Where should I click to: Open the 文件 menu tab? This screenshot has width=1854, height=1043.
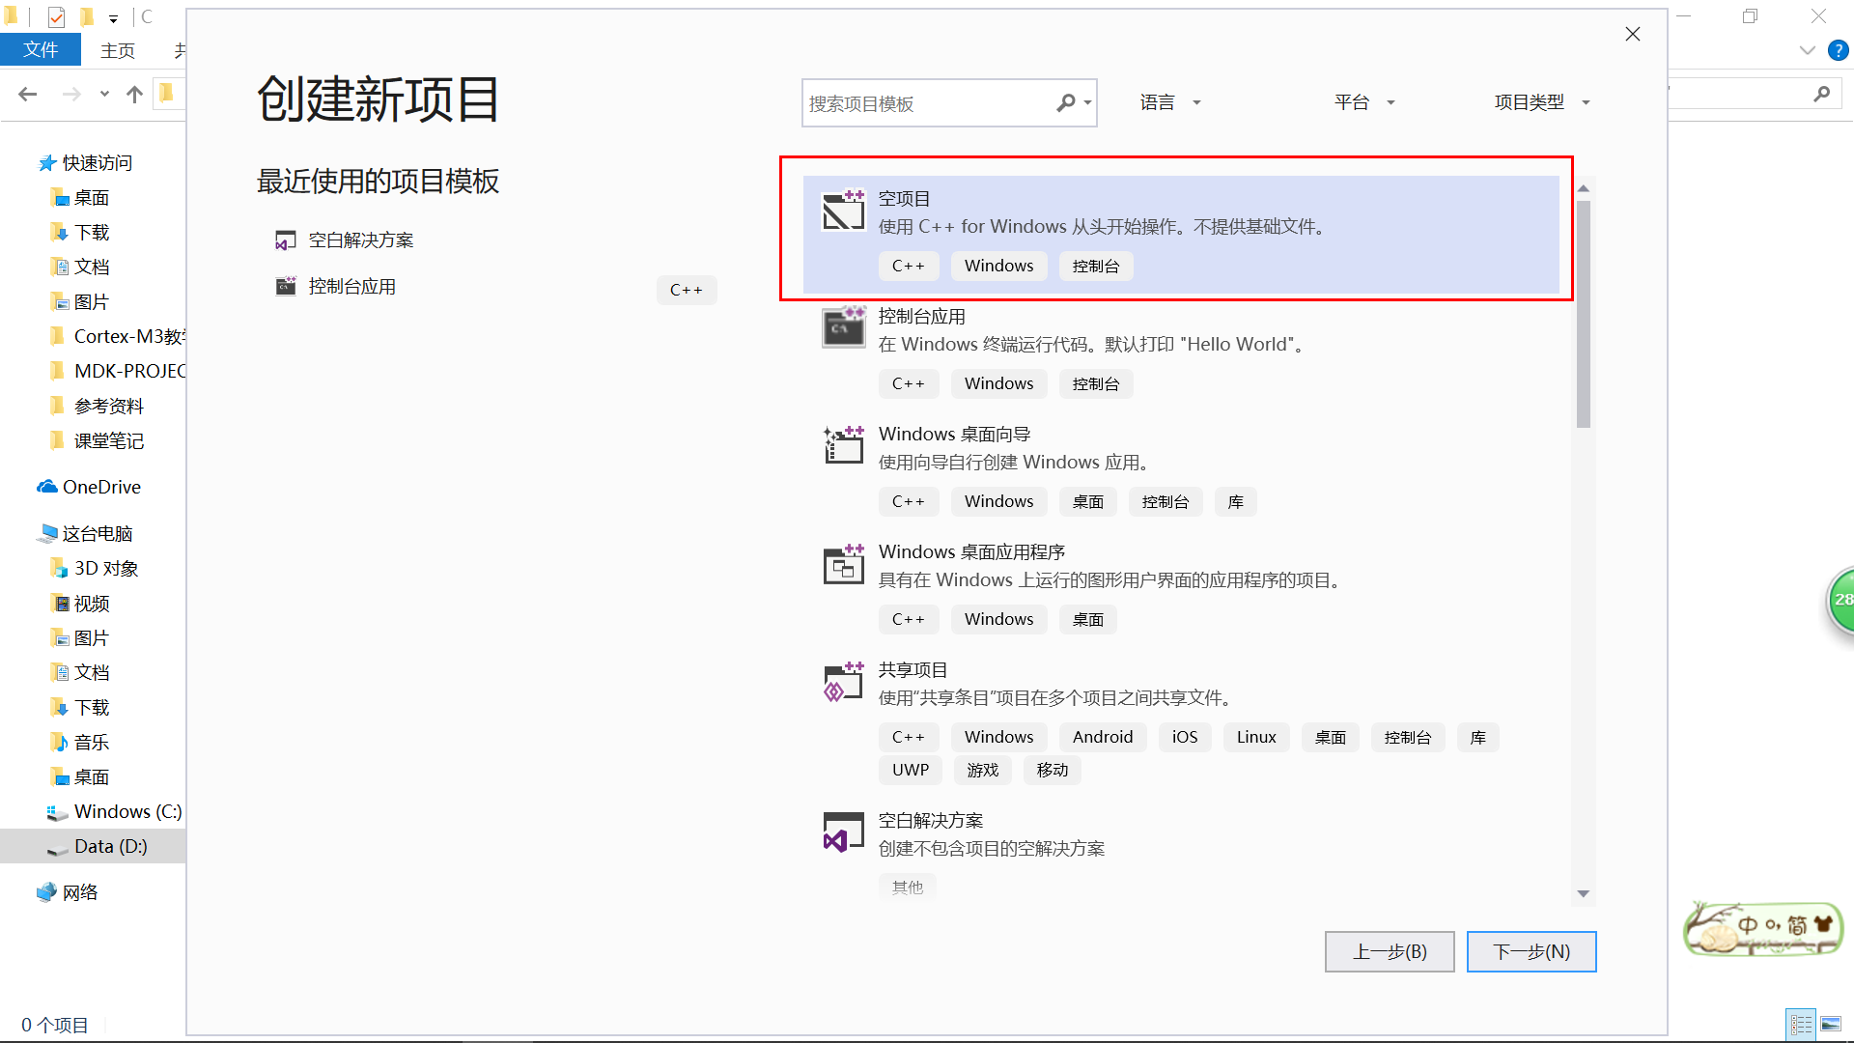[41, 50]
